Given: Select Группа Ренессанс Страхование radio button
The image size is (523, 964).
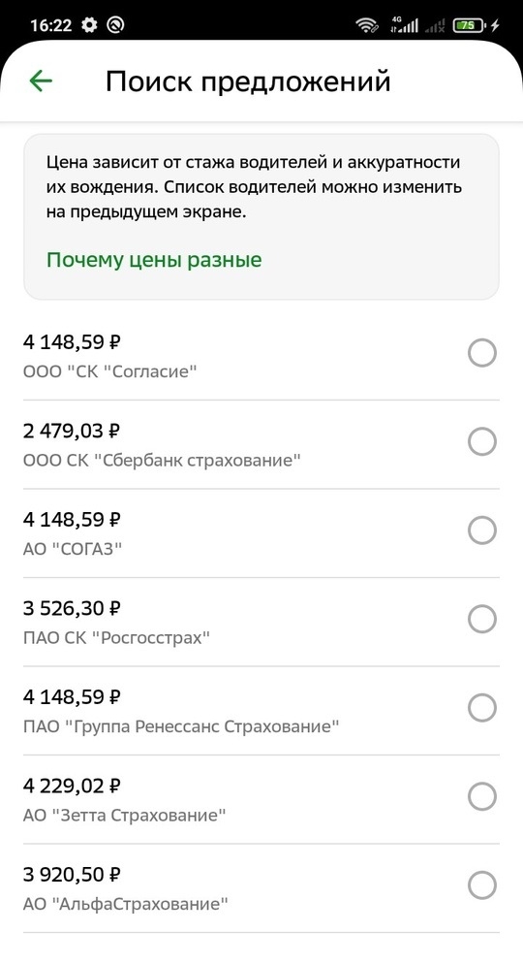Looking at the screenshot, I should coord(482,708).
